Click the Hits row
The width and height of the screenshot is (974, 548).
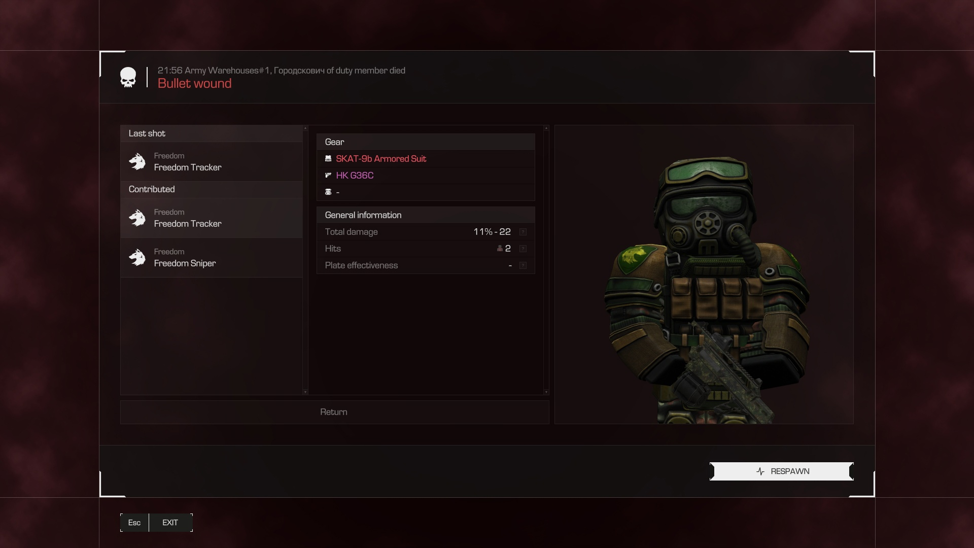[x=426, y=249]
